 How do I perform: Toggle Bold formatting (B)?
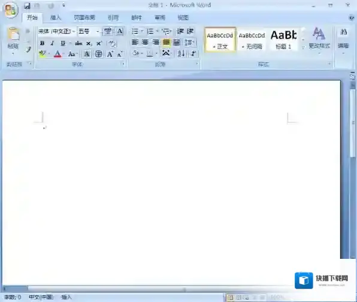point(42,43)
